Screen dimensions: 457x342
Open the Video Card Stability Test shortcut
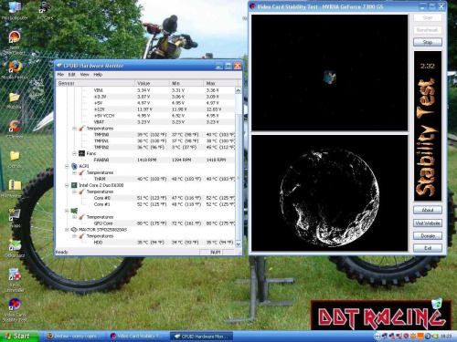pos(15,310)
